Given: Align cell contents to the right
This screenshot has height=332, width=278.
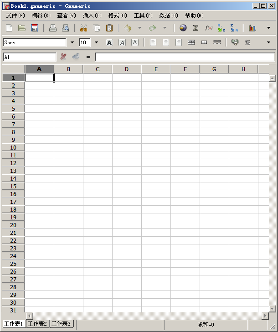Looking at the screenshot, I should [x=179, y=42].
